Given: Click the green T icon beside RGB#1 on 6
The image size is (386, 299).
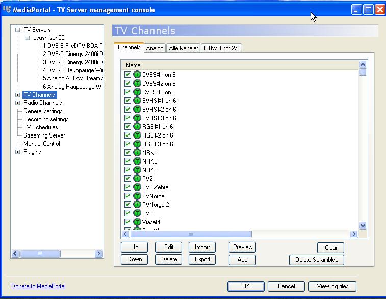Looking at the screenshot, I should coord(137,127).
